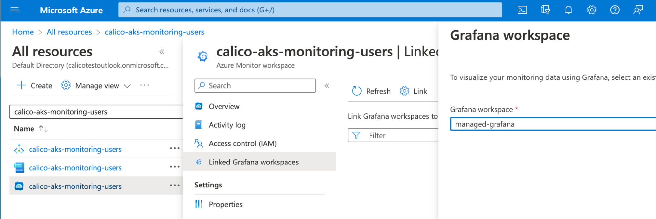
Task: Open the Help question mark icon
Action: pyautogui.click(x=615, y=10)
